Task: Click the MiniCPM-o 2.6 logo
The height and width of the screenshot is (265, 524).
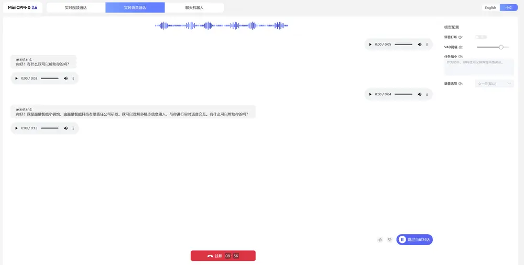Action: point(23,7)
